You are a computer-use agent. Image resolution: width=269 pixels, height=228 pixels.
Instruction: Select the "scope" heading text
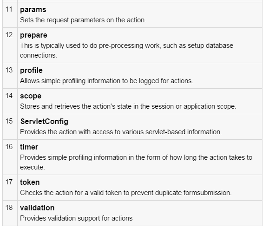point(31,96)
